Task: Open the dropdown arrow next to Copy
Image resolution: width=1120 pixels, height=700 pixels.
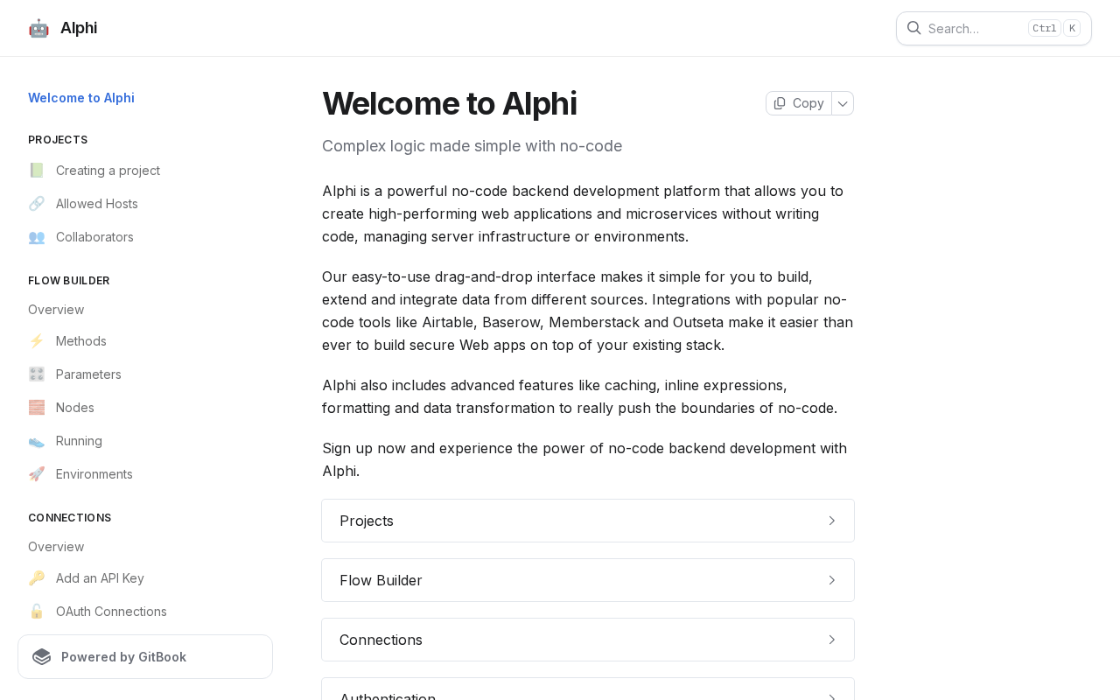Action: [x=843, y=103]
